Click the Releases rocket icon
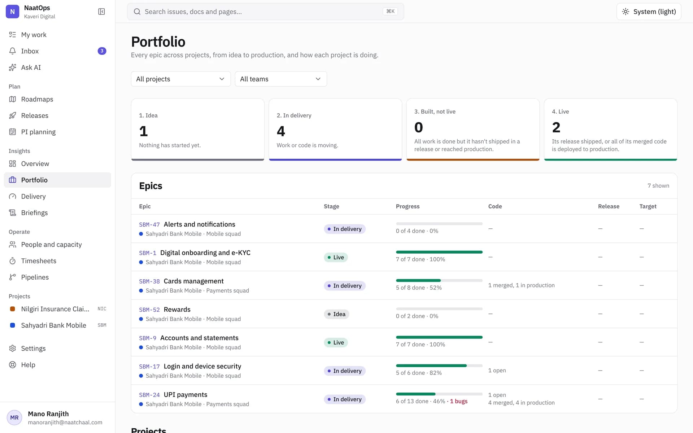Viewport: 693px width, 433px height. [x=13, y=115]
